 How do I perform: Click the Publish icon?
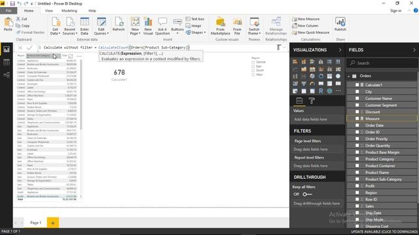coord(340,22)
